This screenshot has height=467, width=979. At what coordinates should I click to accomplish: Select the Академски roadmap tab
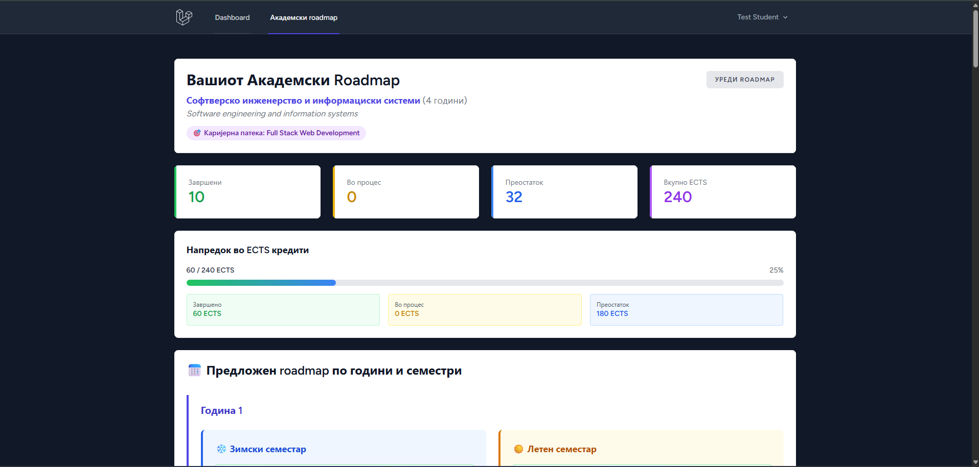(304, 17)
